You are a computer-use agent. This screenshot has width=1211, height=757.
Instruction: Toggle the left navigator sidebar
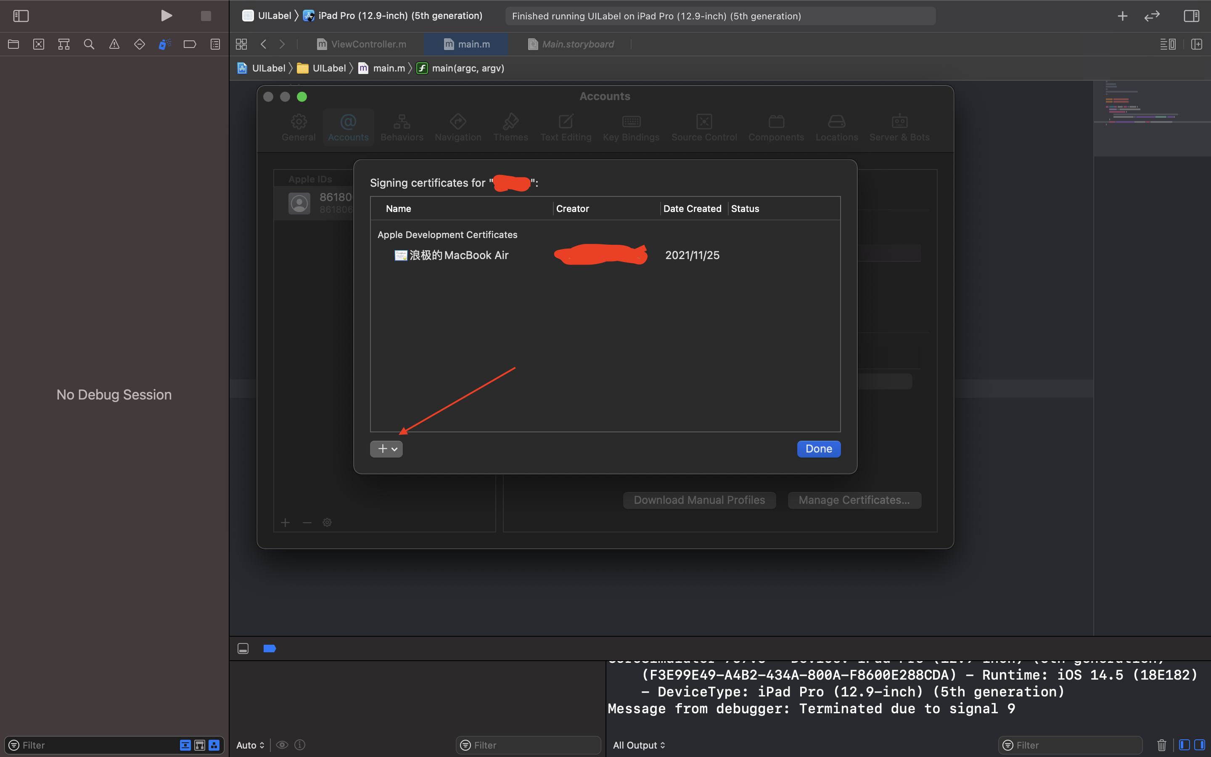[21, 16]
